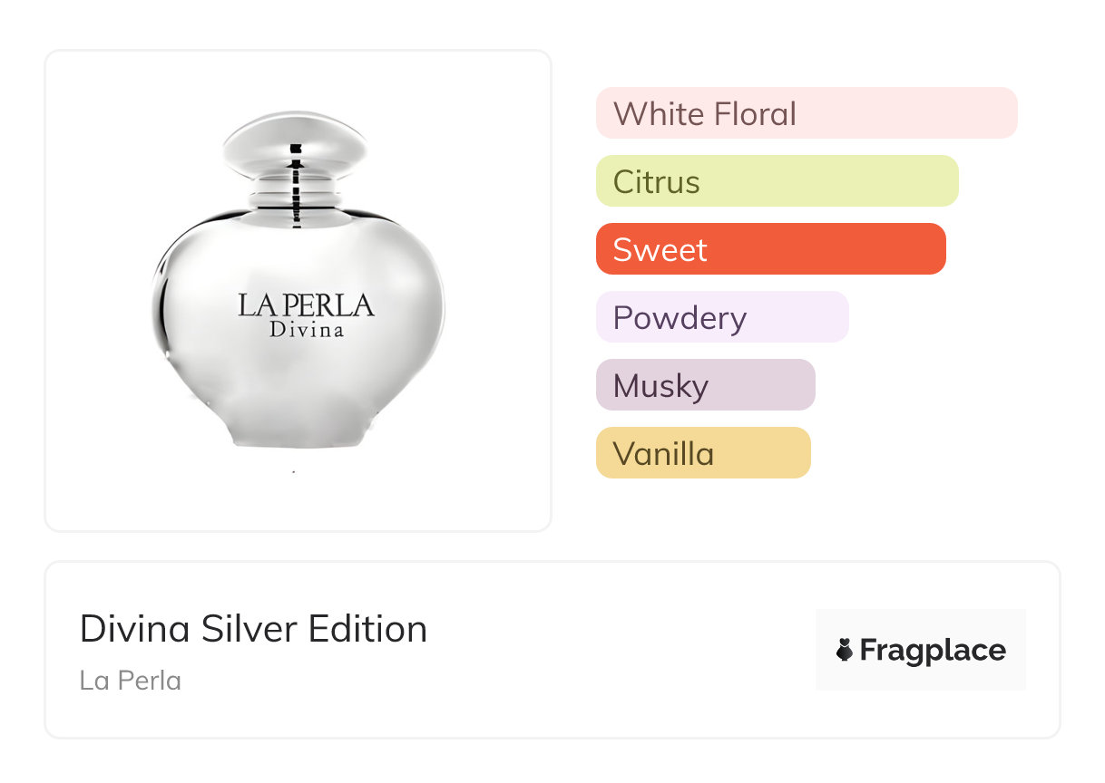Click the orange Sweet accord bar
The height and width of the screenshot is (783, 1105).
click(770, 249)
